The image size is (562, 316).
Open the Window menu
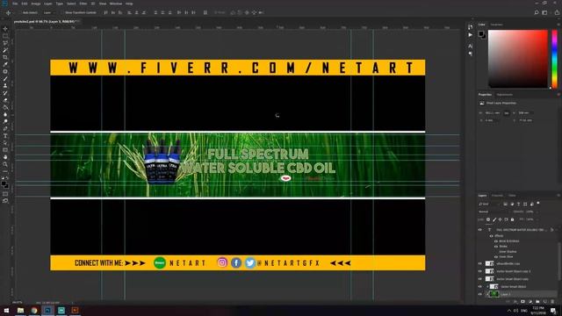(x=116, y=4)
